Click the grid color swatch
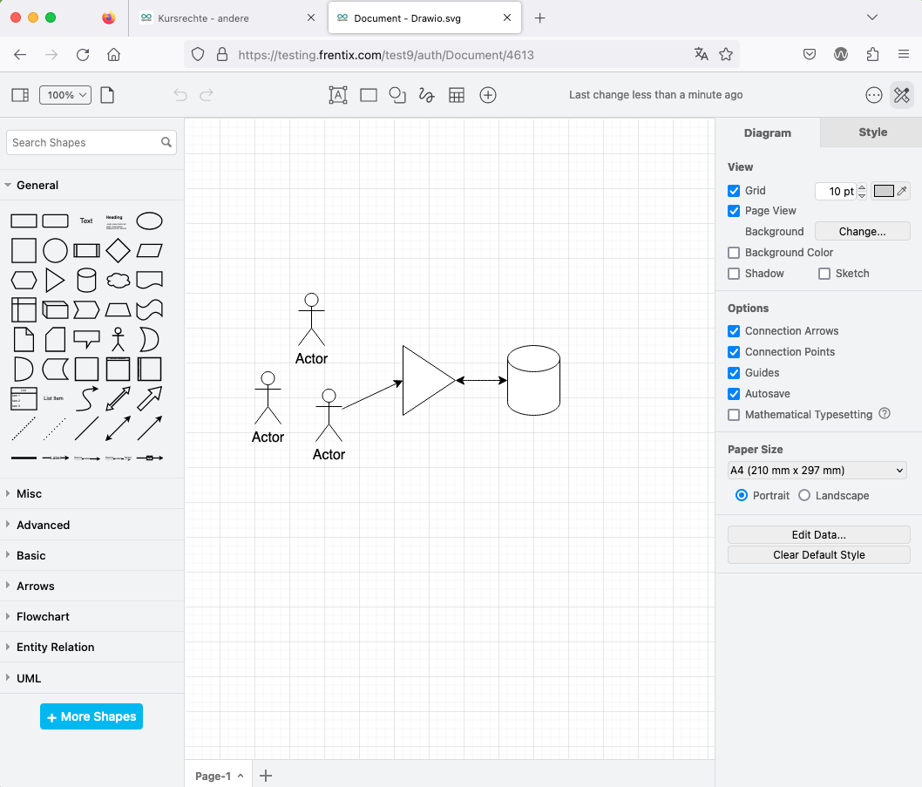Screen dimensions: 922x787 [884, 190]
